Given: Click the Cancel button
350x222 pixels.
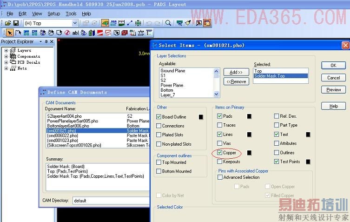Looking at the screenshot, I should (x=333, y=78).
